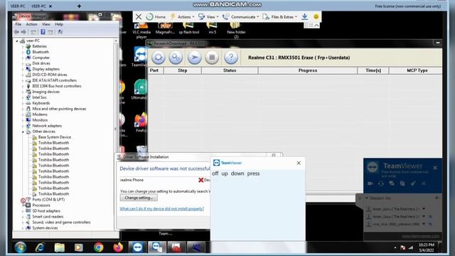
Task: Open File Explorer folder on taskbar
Action: (60, 247)
